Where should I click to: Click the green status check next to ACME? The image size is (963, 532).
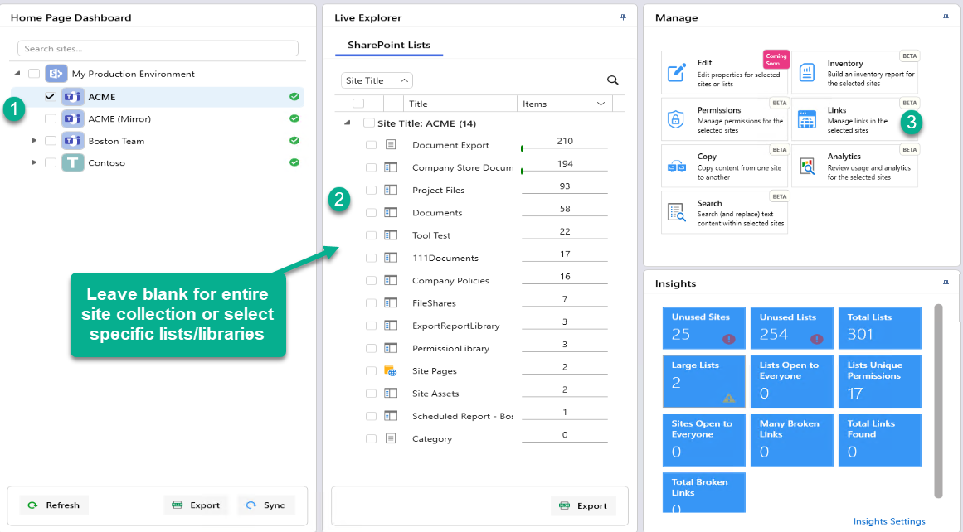click(294, 96)
